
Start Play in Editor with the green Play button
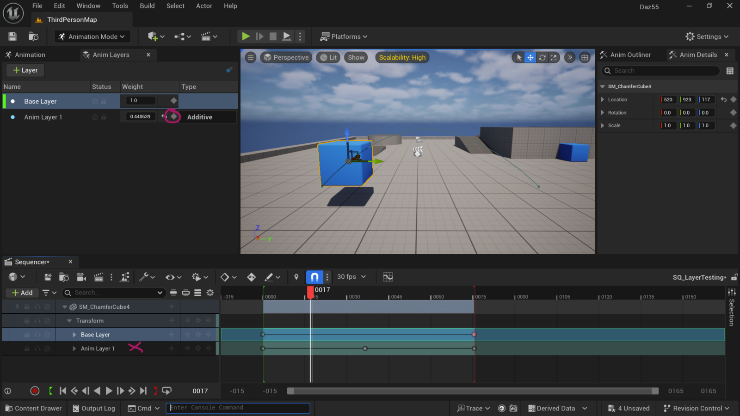coord(246,36)
